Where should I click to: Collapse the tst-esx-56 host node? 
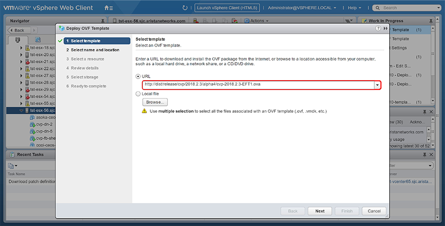21,110
